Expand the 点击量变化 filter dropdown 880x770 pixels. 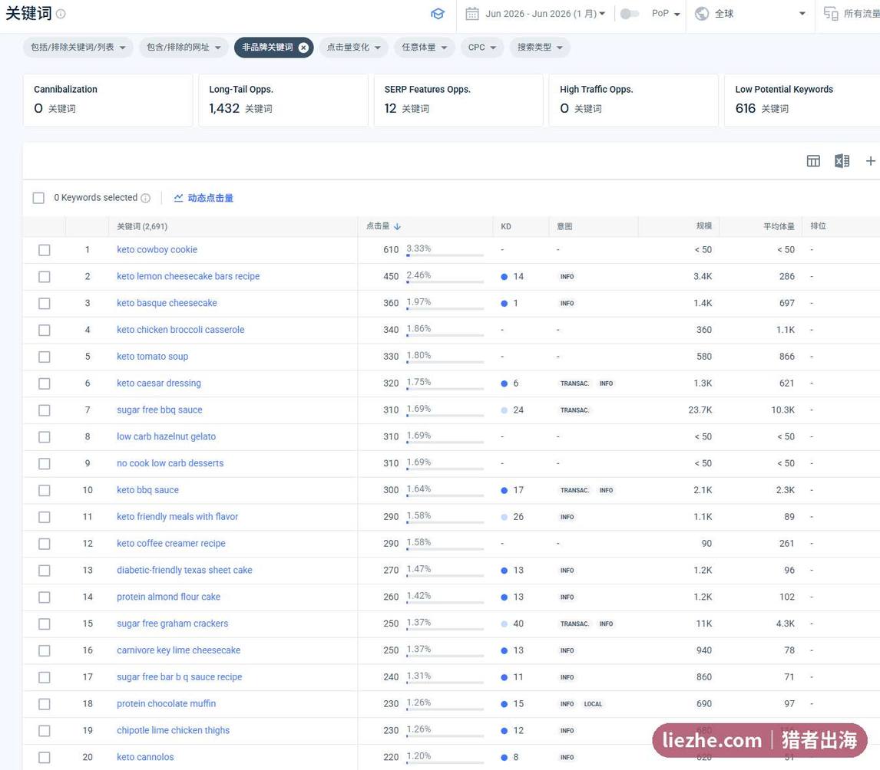point(353,48)
